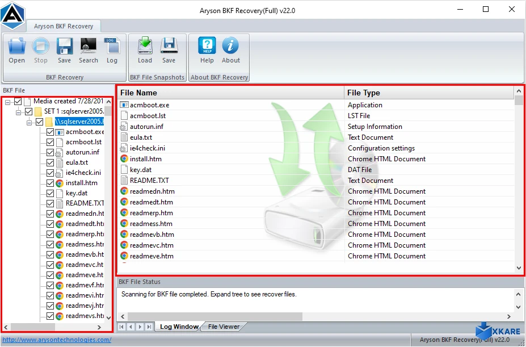Click the tree panel scroll-down arrow

pyautogui.click(x=109, y=317)
